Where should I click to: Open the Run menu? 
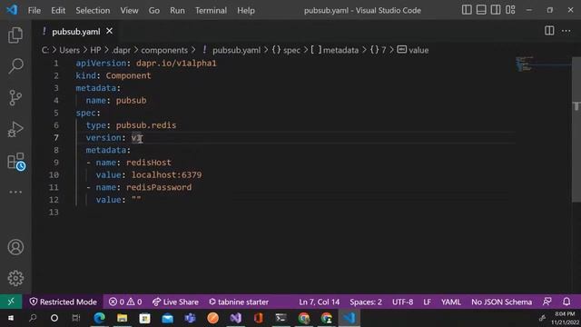[177, 10]
